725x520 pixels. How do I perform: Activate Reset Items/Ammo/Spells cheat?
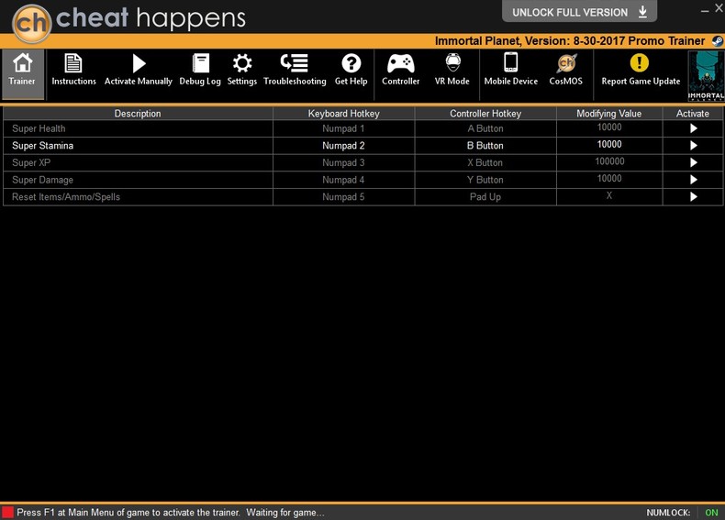click(693, 197)
